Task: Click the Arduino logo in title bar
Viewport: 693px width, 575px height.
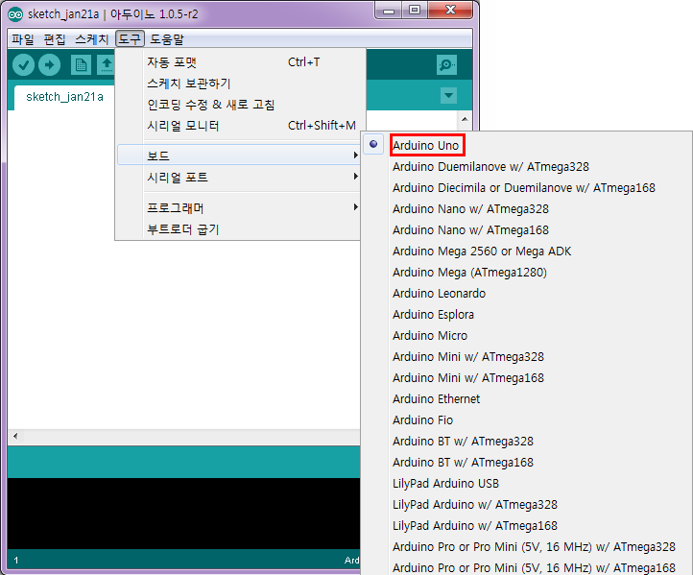Action: tap(15, 14)
